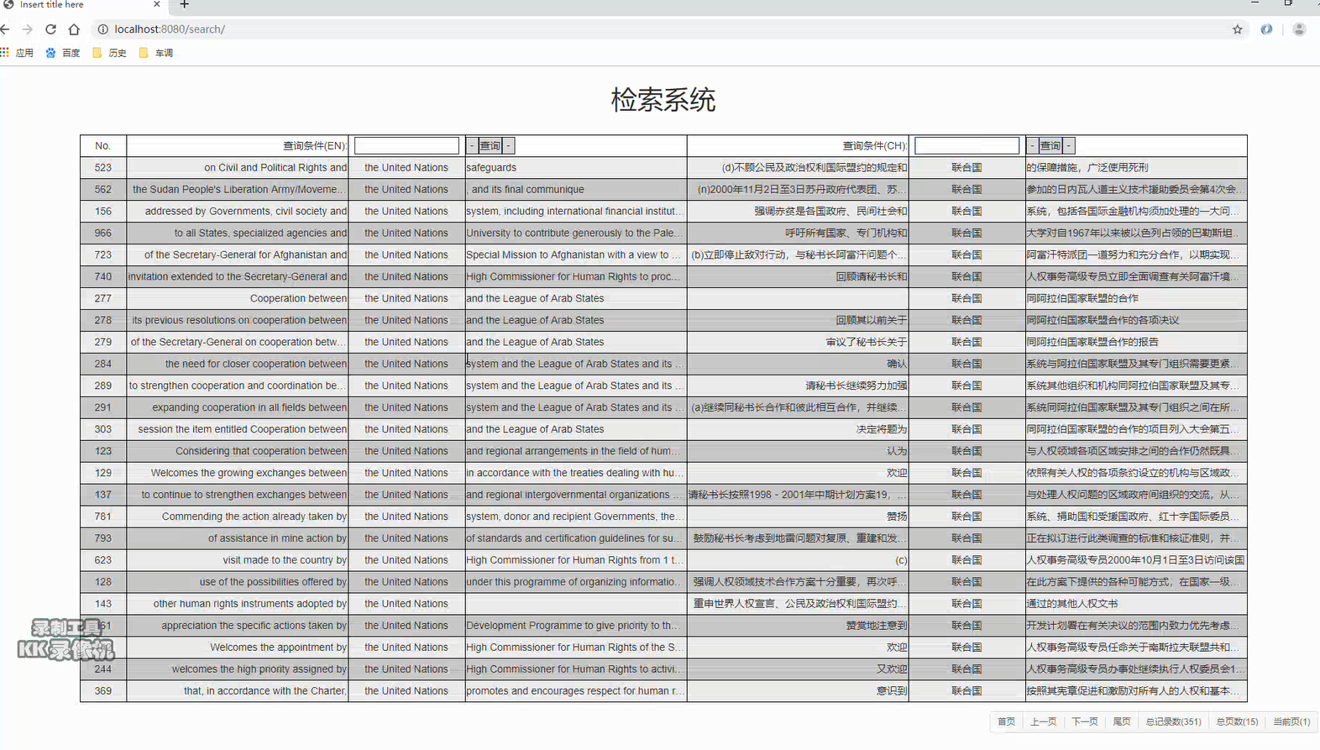Select row number 523
1320x750 pixels.
point(103,167)
